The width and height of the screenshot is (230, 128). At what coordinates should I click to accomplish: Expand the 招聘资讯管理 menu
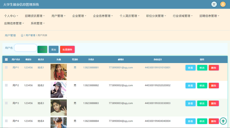tap(35, 16)
